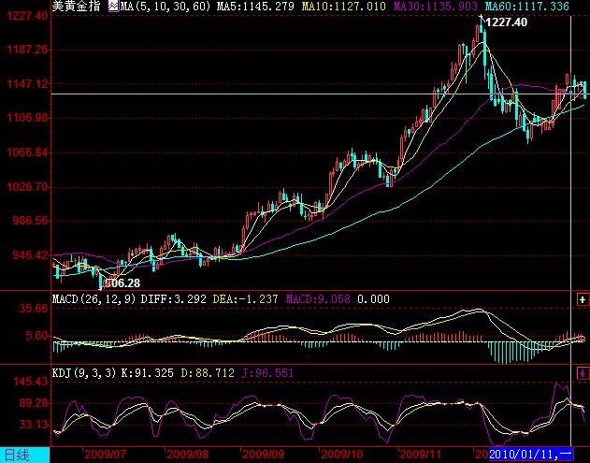Click the highlighted date 2010/01/11 on time axis
This screenshot has width=590, height=463.
click(x=530, y=454)
